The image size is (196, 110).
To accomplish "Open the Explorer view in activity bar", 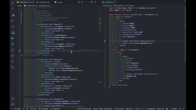I will click(x=13, y=3).
